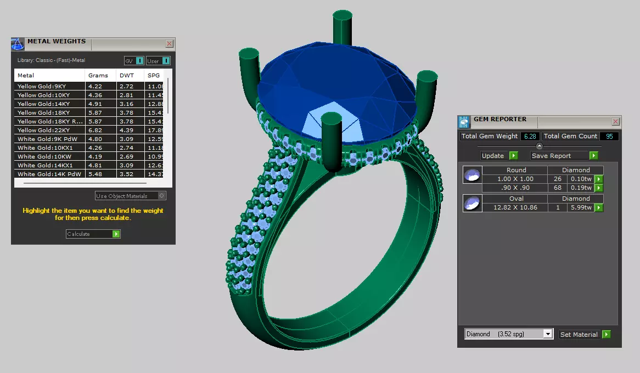Click the 1.00 X 1.00 size cell

click(515, 179)
